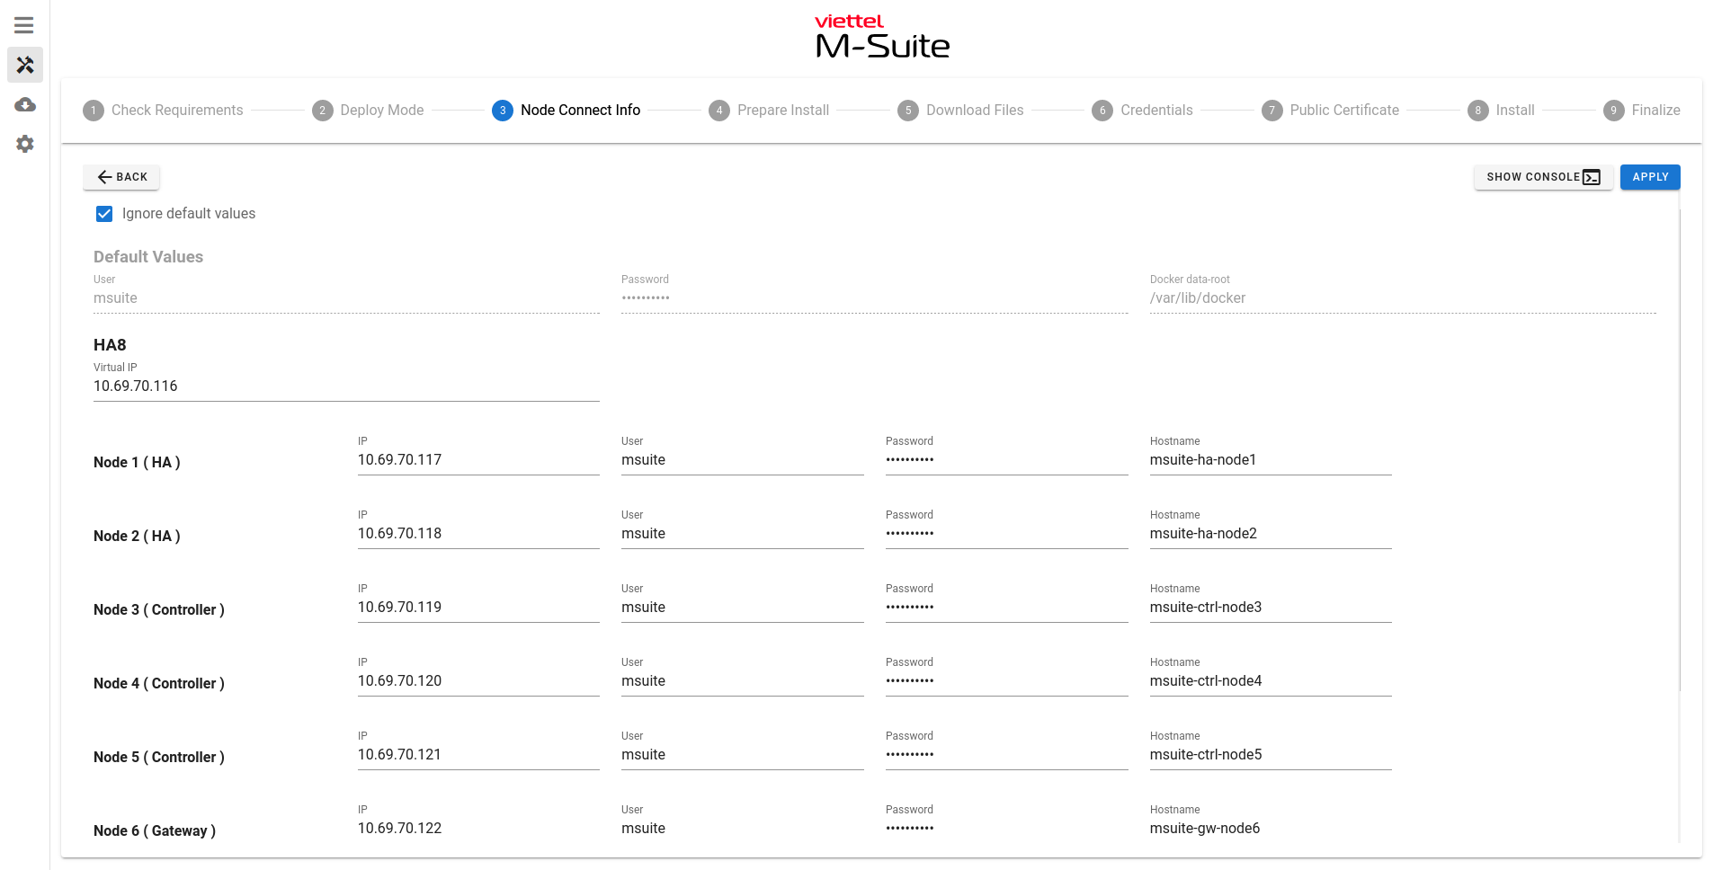The image size is (1713, 870).
Task: Go to Finalize step label
Action: (x=1655, y=111)
